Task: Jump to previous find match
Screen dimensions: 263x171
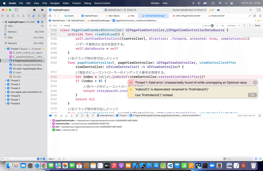Action: (244, 26)
